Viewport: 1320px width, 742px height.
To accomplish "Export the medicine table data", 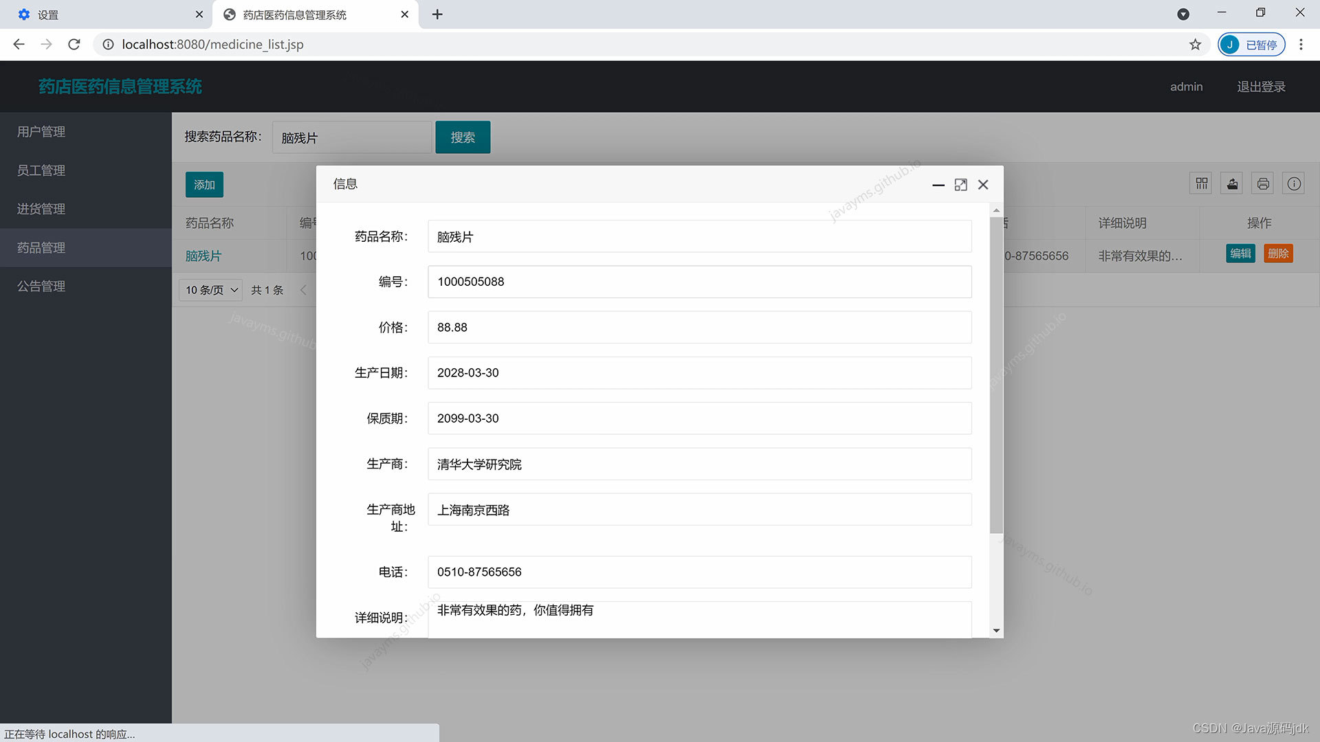I will pyautogui.click(x=1231, y=183).
